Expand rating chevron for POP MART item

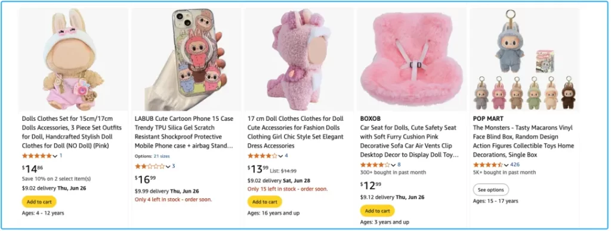(506, 165)
